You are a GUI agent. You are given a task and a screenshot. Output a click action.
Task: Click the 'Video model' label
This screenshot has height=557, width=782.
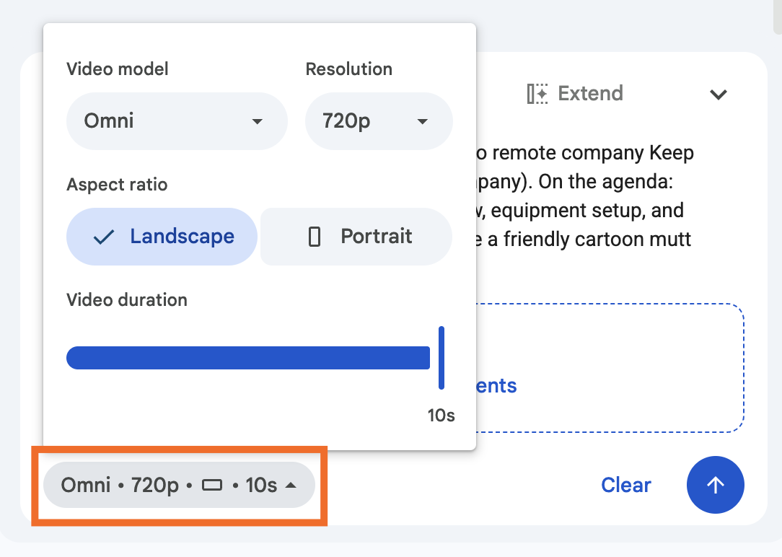click(x=117, y=69)
